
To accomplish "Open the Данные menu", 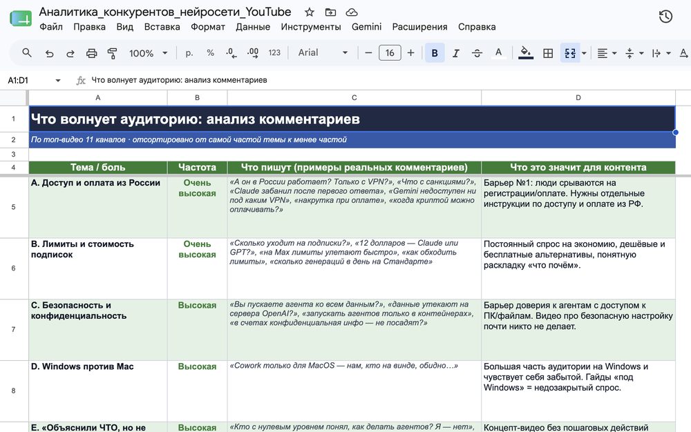I will pos(253,27).
